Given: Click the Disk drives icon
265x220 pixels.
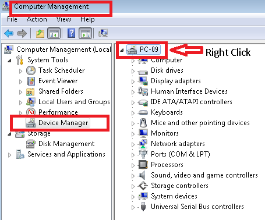Looking at the screenshot, I should coord(143,72).
